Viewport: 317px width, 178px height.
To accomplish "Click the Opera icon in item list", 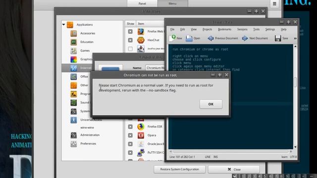I will pos(141,135).
